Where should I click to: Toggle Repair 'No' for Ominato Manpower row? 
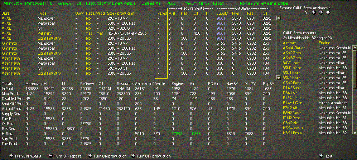(88, 43)
